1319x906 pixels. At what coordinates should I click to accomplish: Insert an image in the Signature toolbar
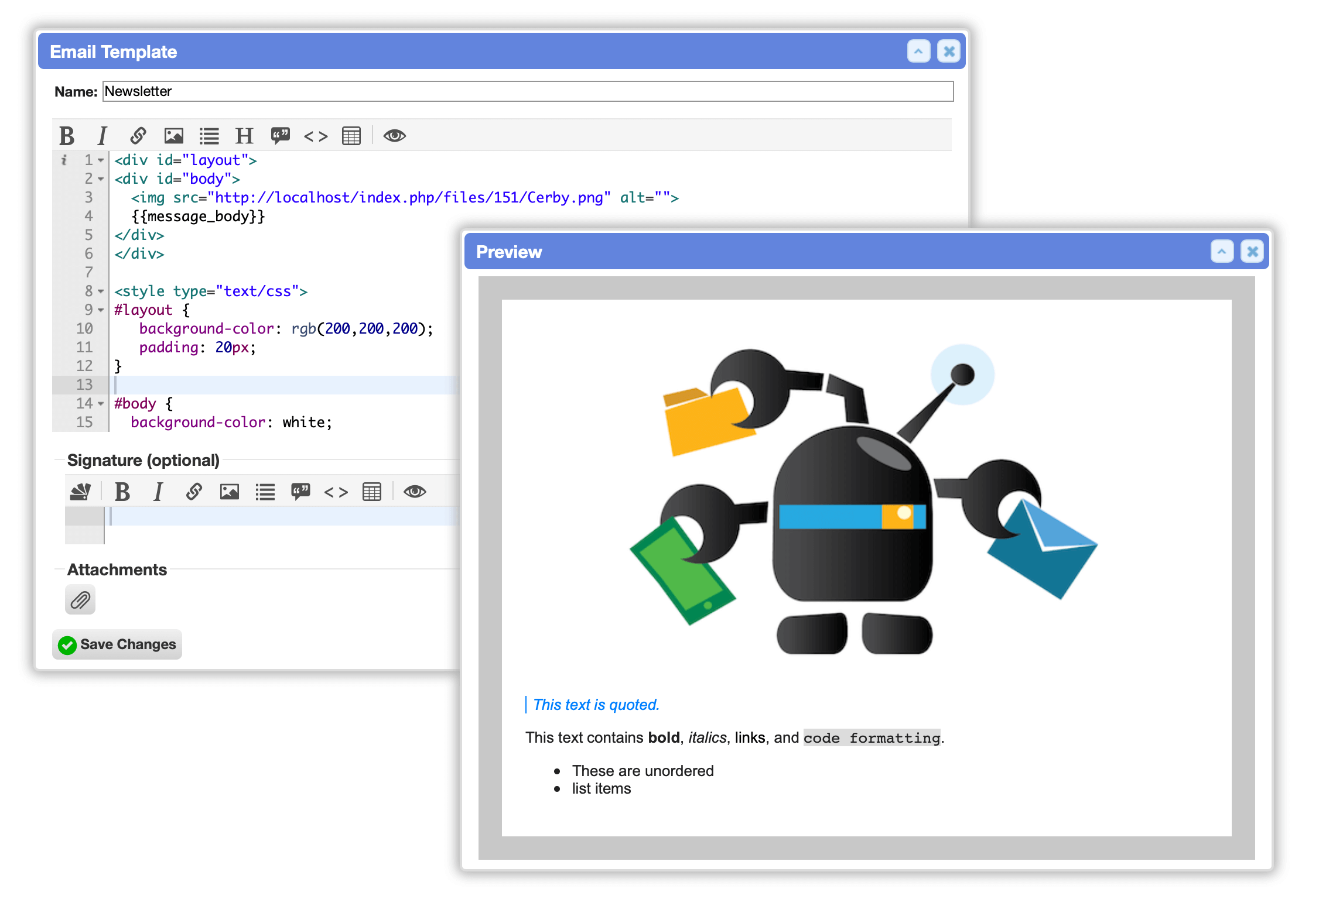(230, 492)
